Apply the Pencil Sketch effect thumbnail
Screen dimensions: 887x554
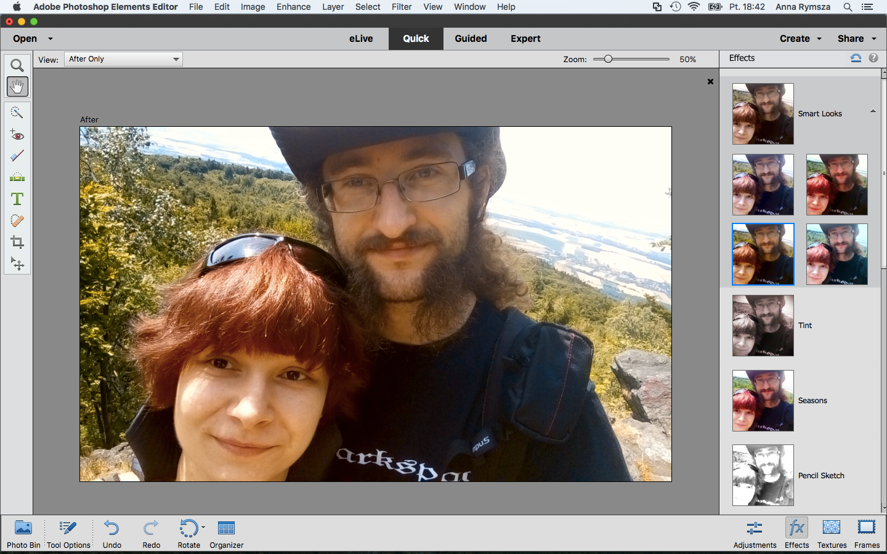click(x=763, y=475)
